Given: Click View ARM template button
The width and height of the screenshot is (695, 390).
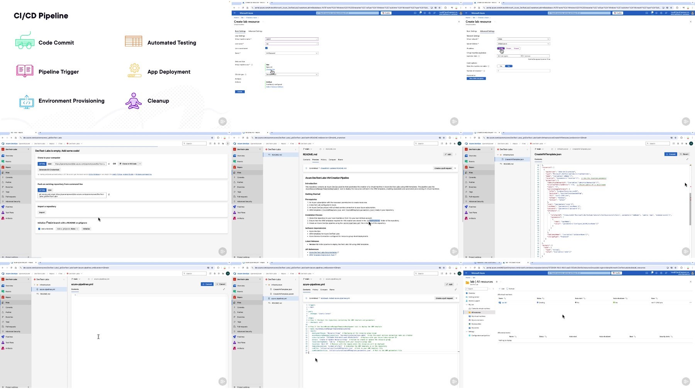Looking at the screenshot, I should [x=476, y=78].
